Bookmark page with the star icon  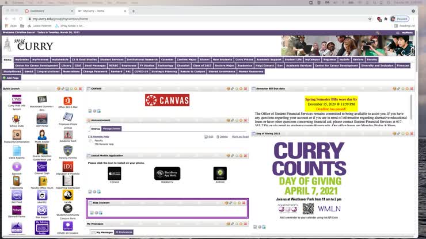click(x=370, y=19)
